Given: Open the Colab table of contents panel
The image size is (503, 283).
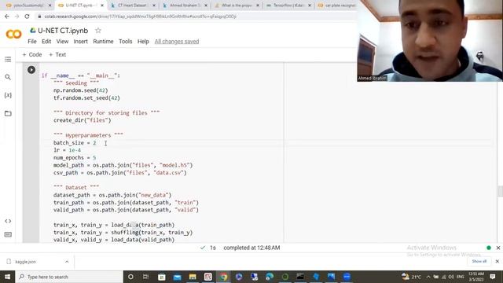Looking at the screenshot, I should point(8,60).
